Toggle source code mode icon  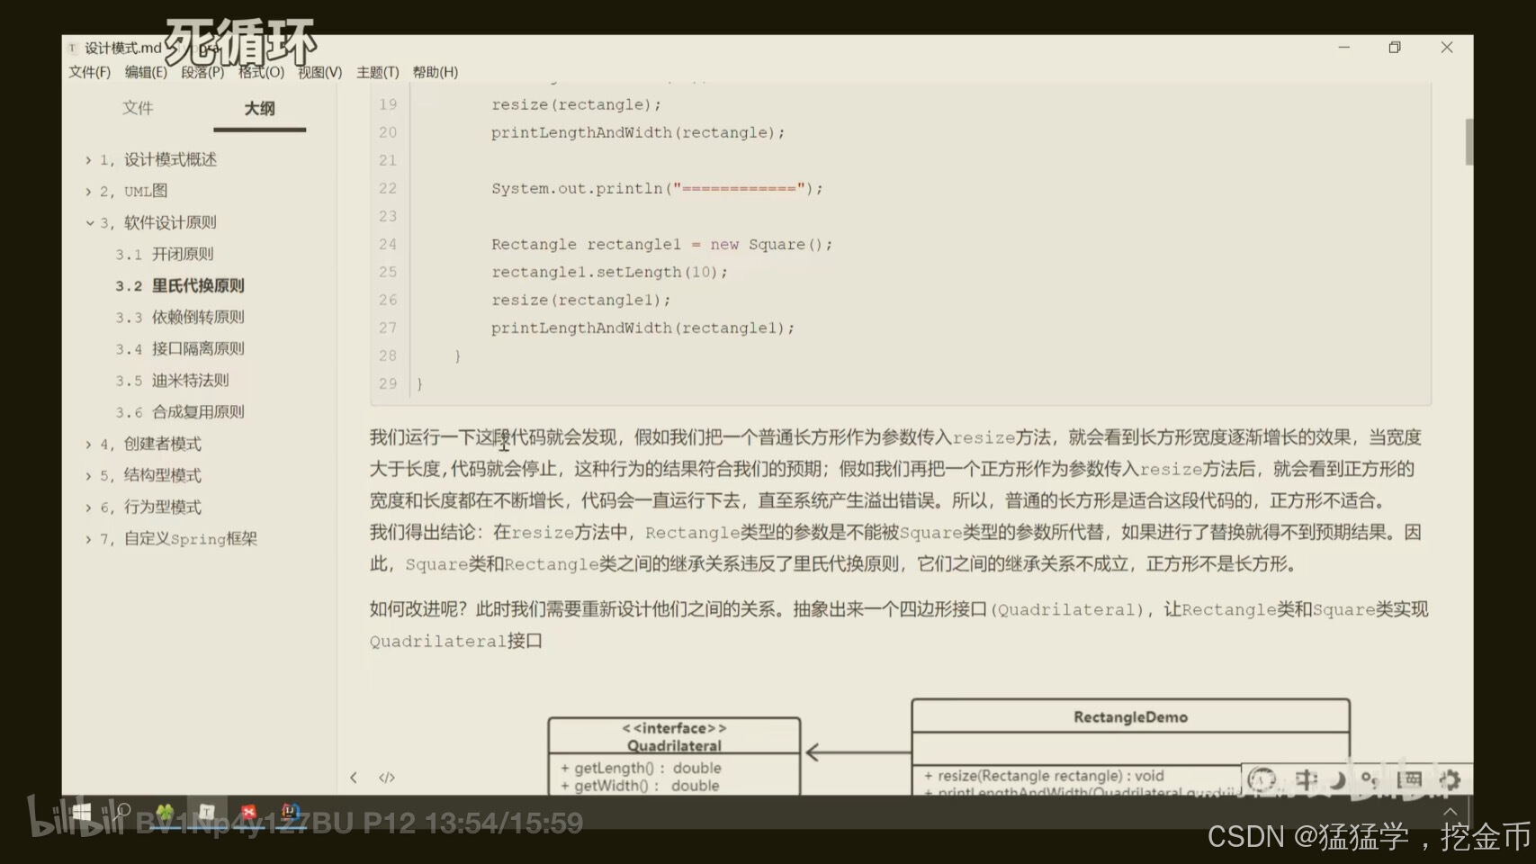[387, 778]
